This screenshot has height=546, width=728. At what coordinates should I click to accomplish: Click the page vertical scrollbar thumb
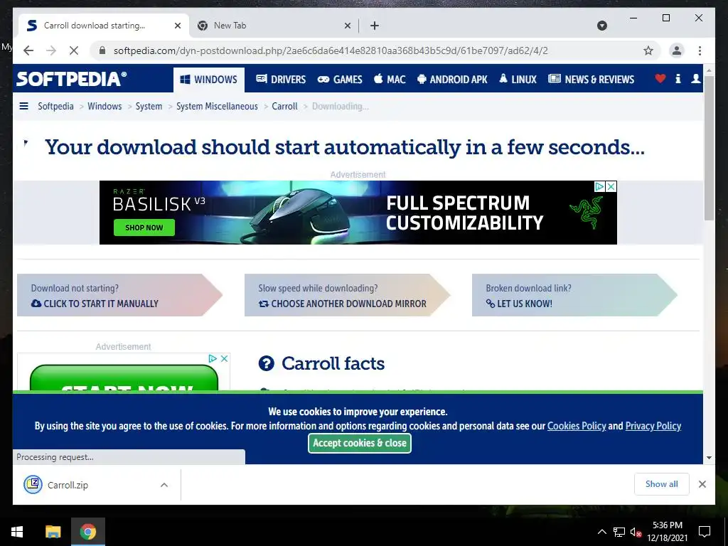709,148
